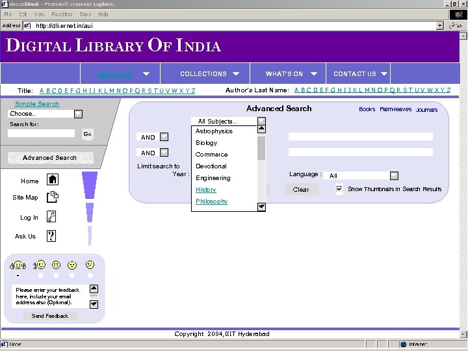Select History in the subjects list
The image size is (468, 351).
pos(206,190)
